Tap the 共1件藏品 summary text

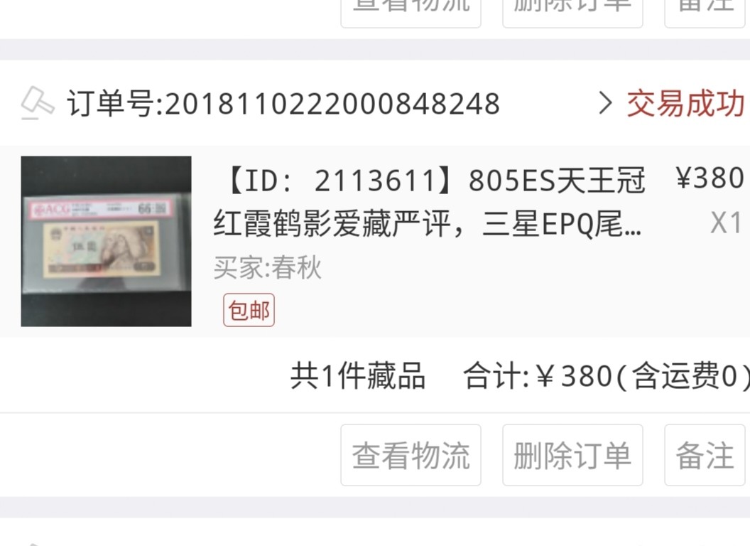click(x=358, y=375)
